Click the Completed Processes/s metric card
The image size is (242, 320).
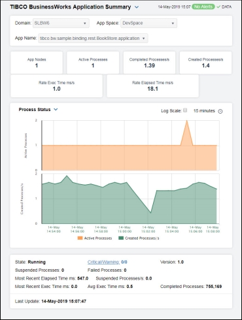click(149, 63)
